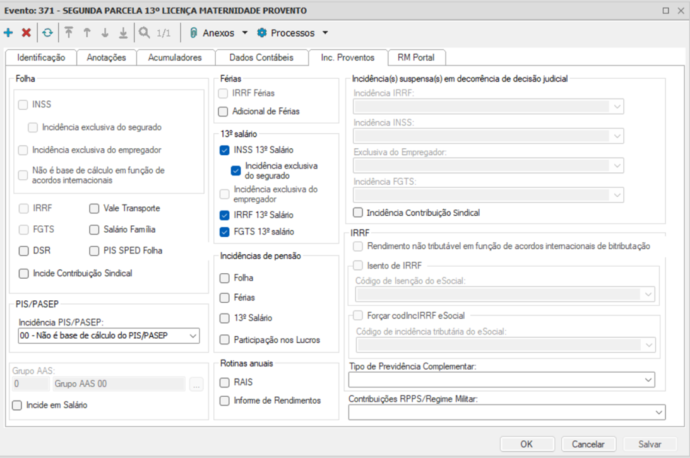Click the red X delete record icon
The height and width of the screenshot is (458, 690).
point(26,33)
